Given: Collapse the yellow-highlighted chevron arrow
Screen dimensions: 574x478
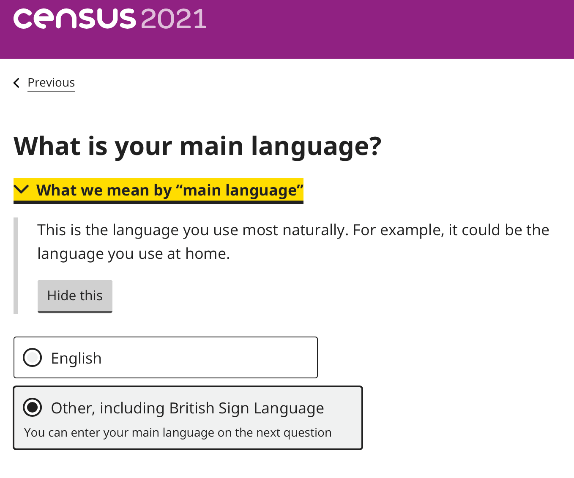Looking at the screenshot, I should (21, 190).
